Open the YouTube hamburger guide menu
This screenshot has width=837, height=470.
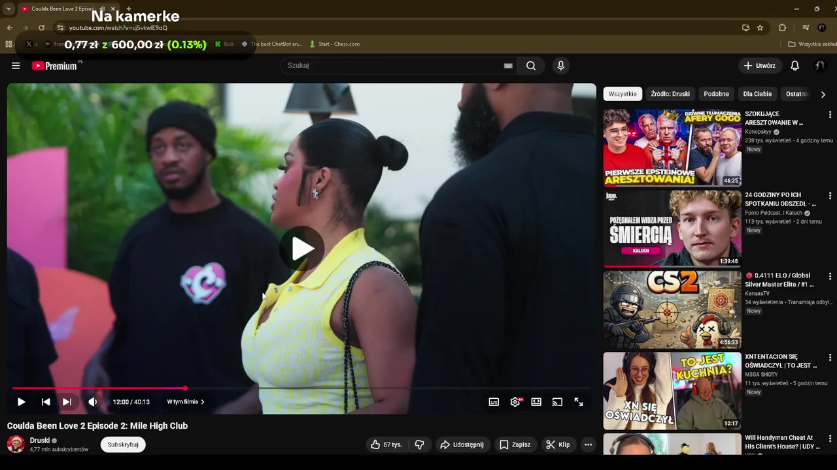16,65
